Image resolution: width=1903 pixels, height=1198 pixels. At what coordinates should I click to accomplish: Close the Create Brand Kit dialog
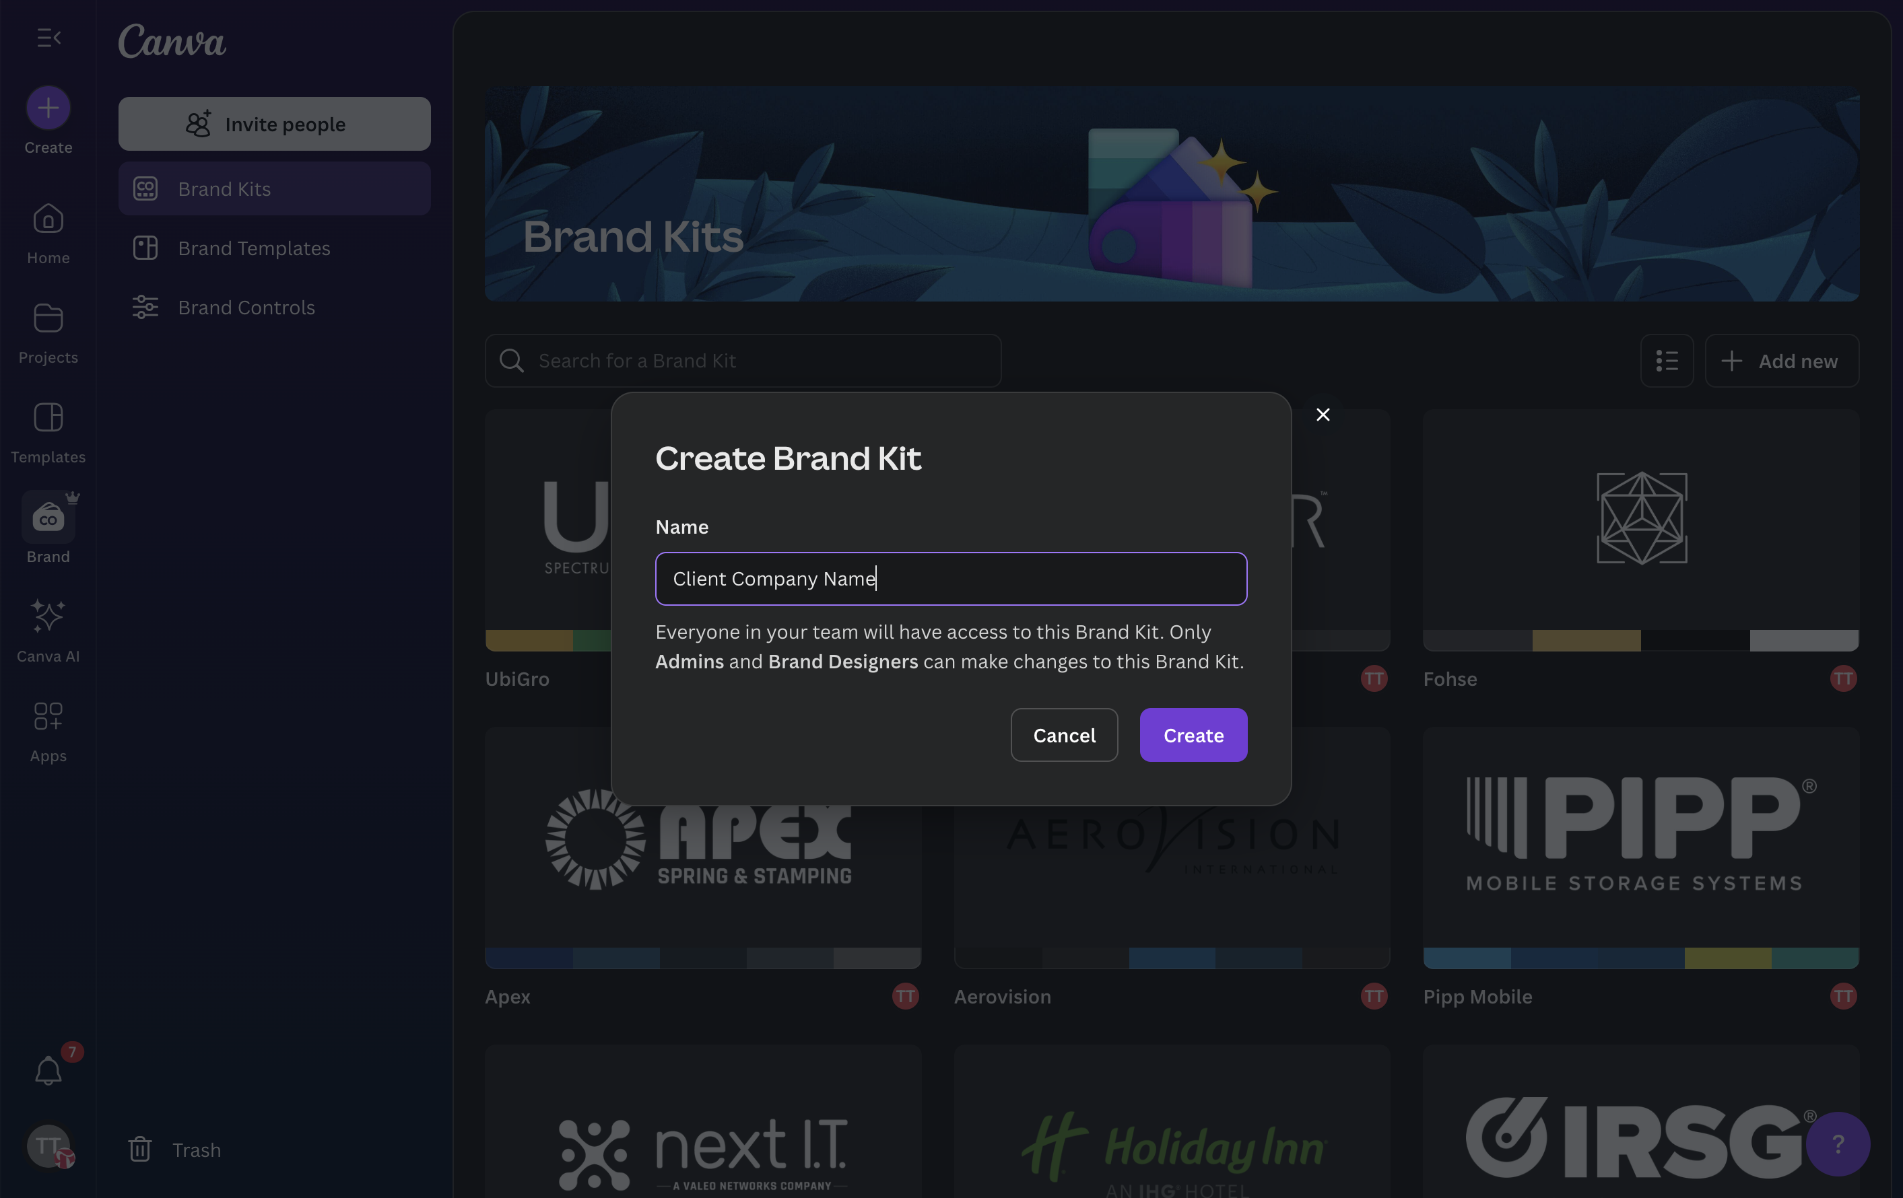tap(1323, 415)
